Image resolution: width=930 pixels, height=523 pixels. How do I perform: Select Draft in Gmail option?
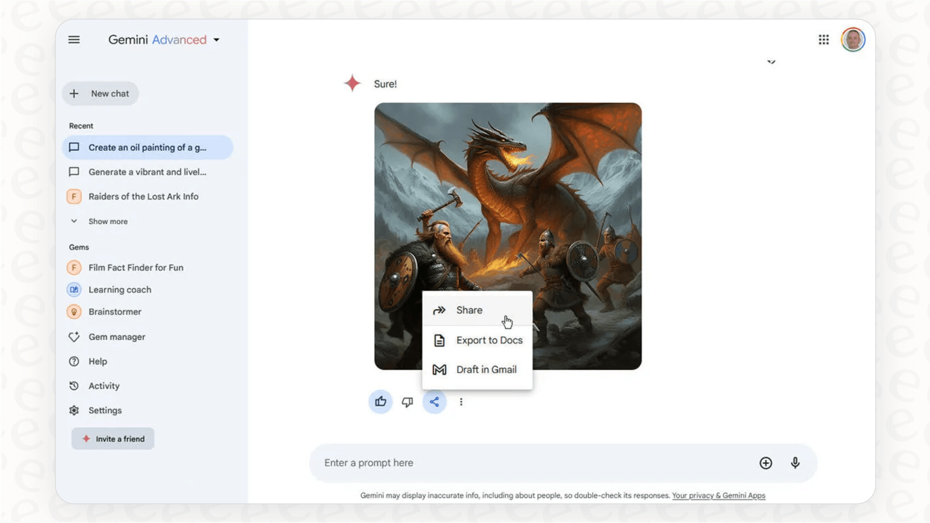(486, 370)
